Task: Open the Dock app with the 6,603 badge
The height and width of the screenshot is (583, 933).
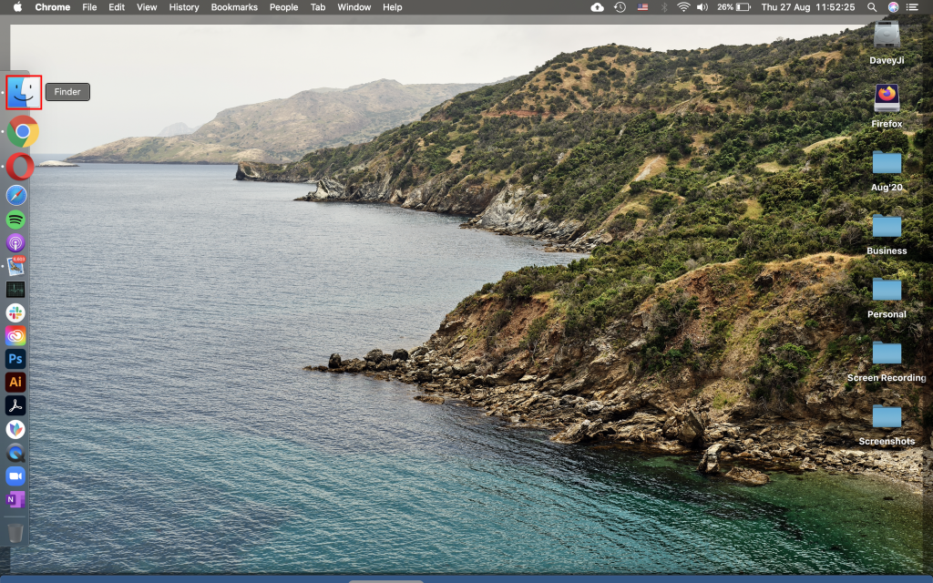Action: click(15, 266)
